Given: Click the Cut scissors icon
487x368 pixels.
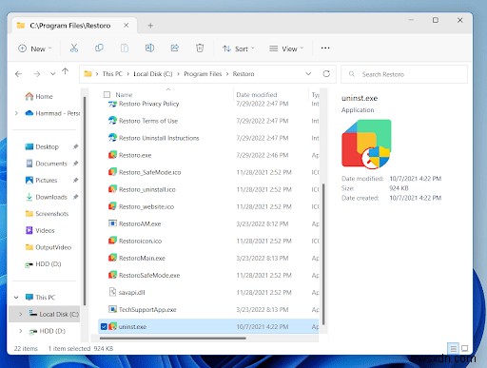Looking at the screenshot, I should [74, 48].
